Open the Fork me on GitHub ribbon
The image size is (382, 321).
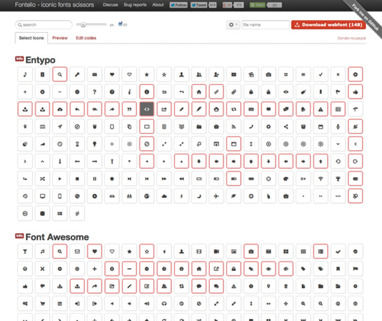[364, 17]
